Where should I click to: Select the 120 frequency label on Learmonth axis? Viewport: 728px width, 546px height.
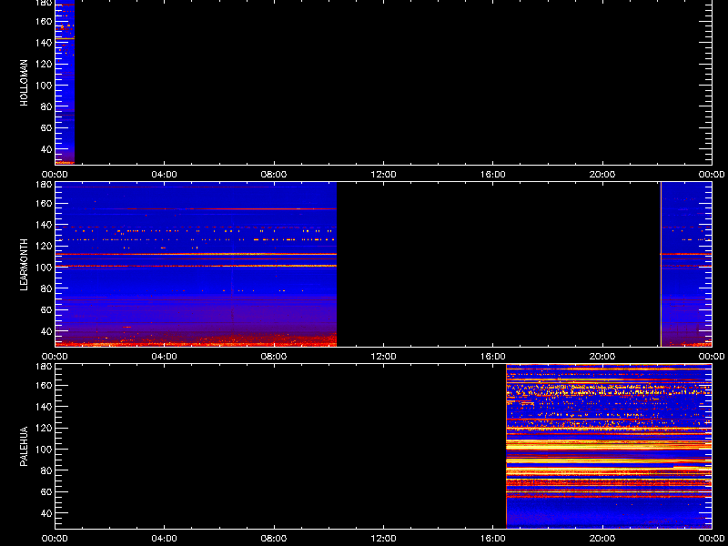pos(44,246)
